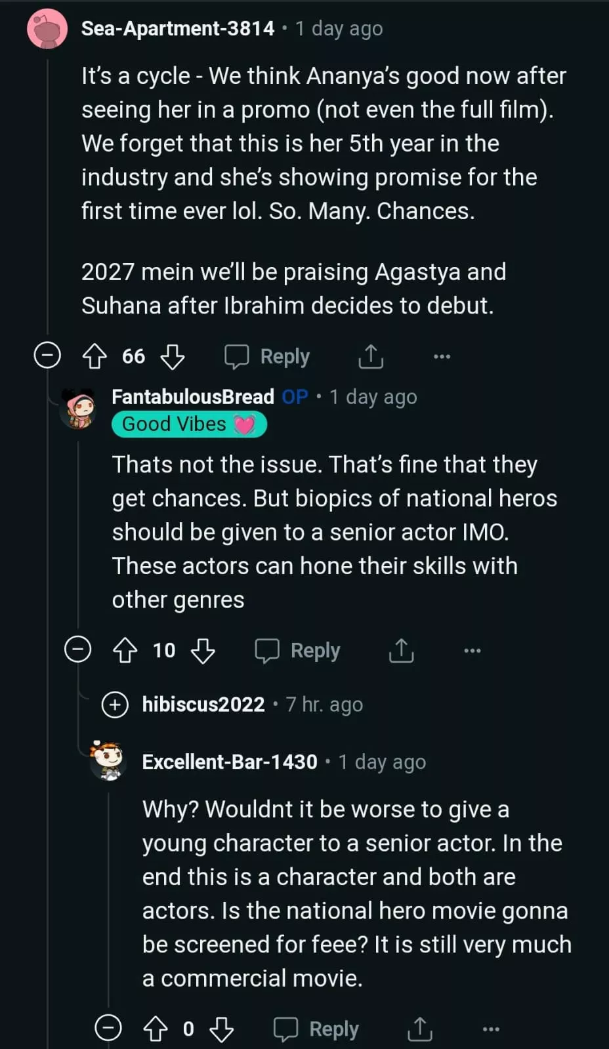Downvote FantabulousBread's reply

click(203, 650)
